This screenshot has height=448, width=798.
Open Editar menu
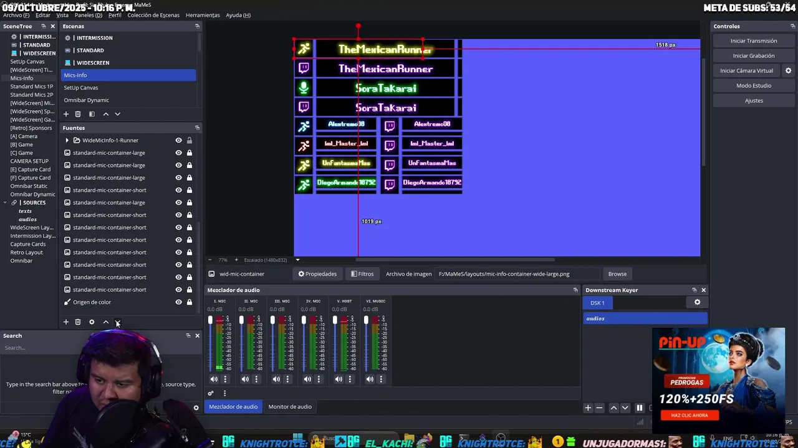coord(43,15)
